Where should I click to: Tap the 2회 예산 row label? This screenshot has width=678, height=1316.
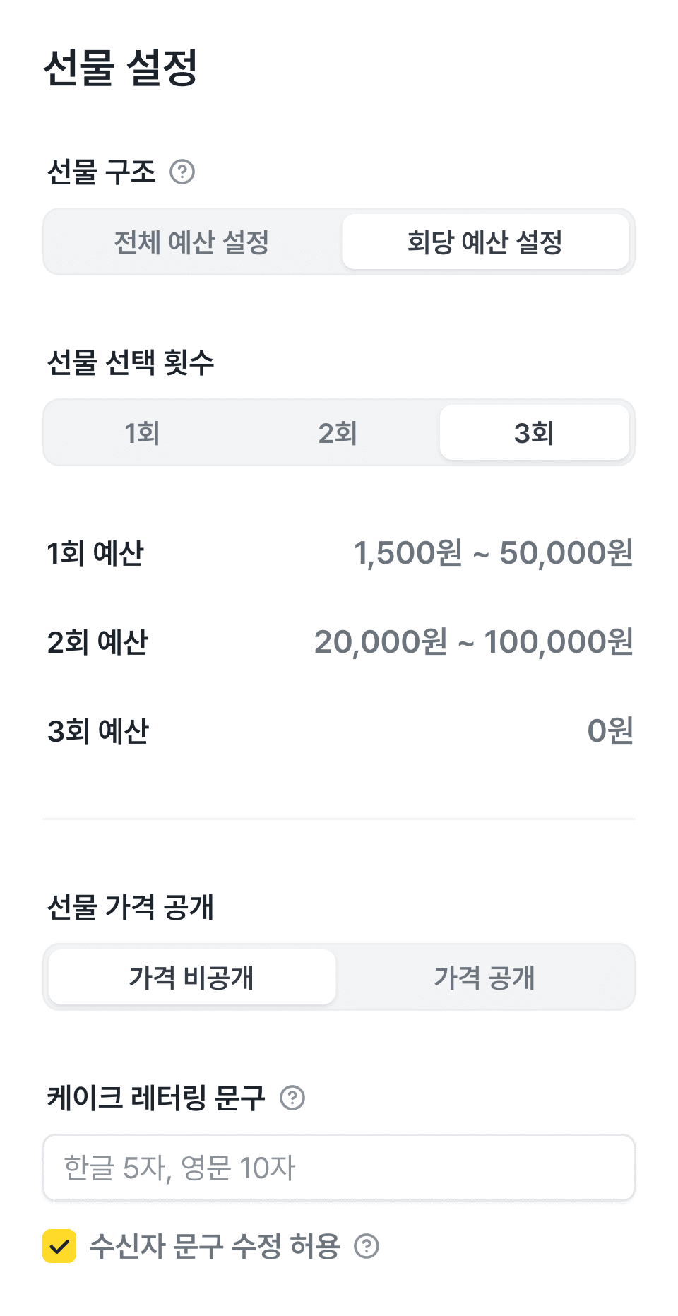97,642
